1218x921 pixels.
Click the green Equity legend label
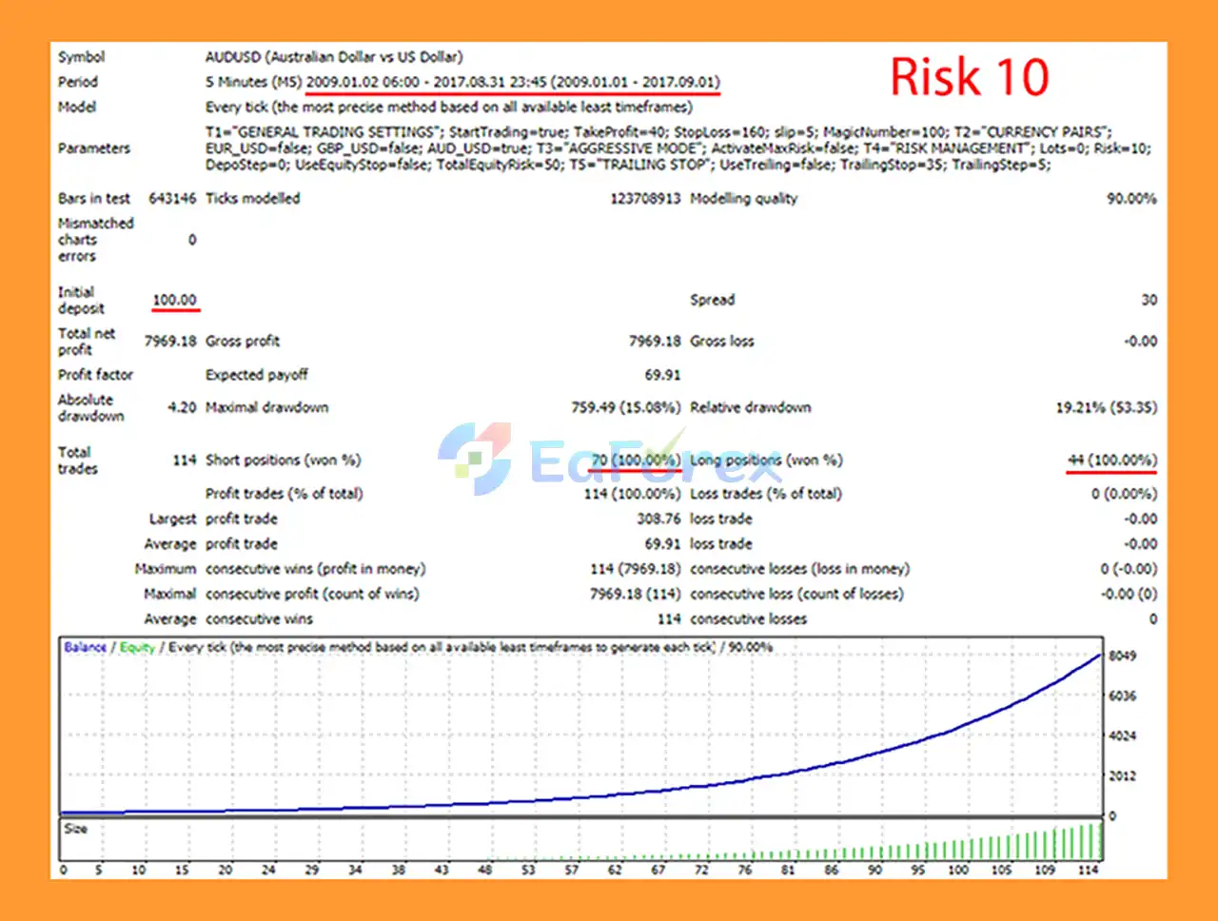pyautogui.click(x=137, y=647)
